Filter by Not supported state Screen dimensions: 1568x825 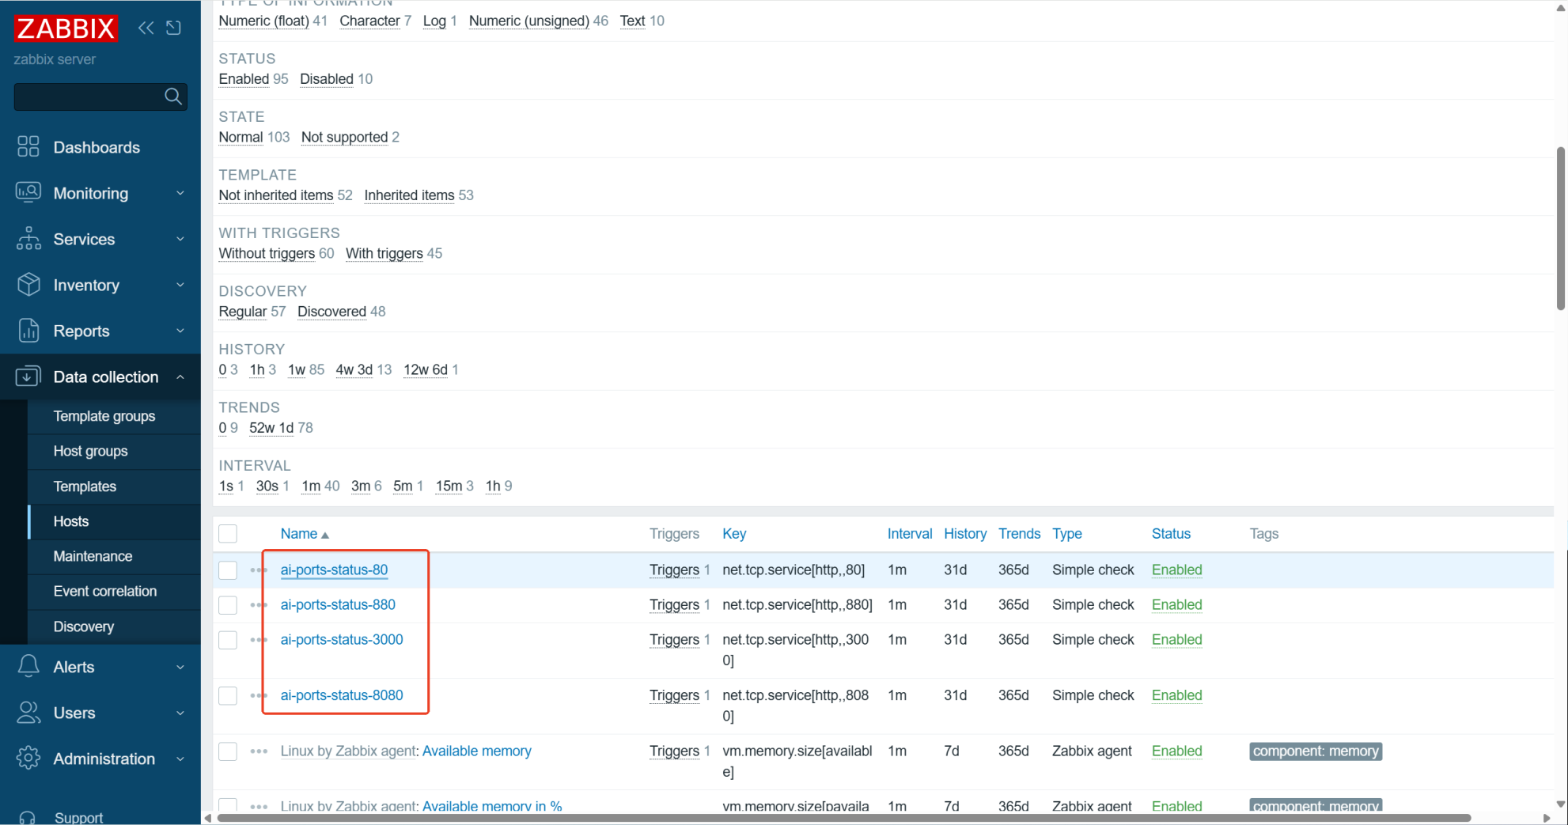click(344, 137)
